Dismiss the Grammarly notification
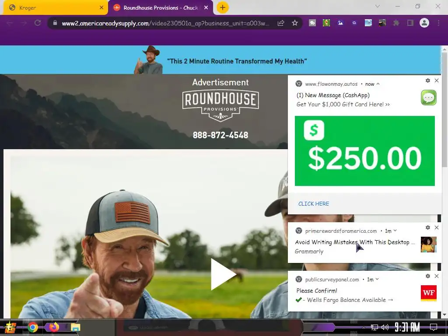 pyautogui.click(x=437, y=227)
